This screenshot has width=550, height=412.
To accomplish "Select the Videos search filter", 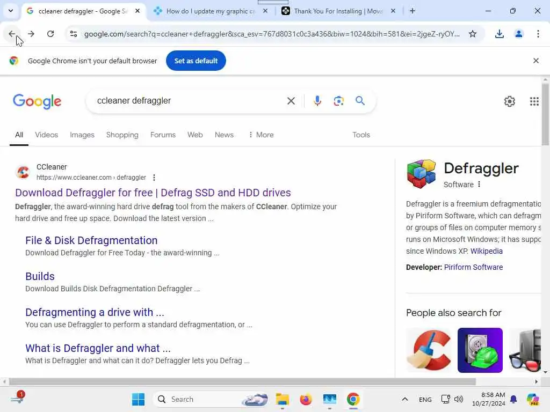I will pos(47,135).
